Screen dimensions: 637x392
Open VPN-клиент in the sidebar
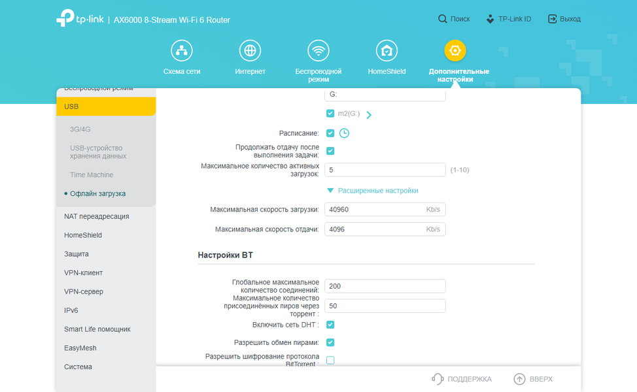point(83,272)
